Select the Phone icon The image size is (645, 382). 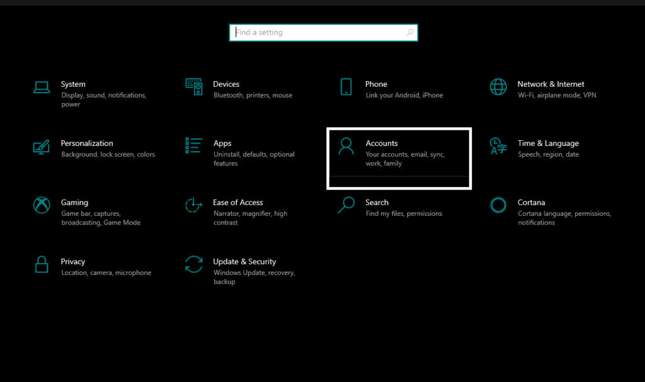pyautogui.click(x=346, y=87)
